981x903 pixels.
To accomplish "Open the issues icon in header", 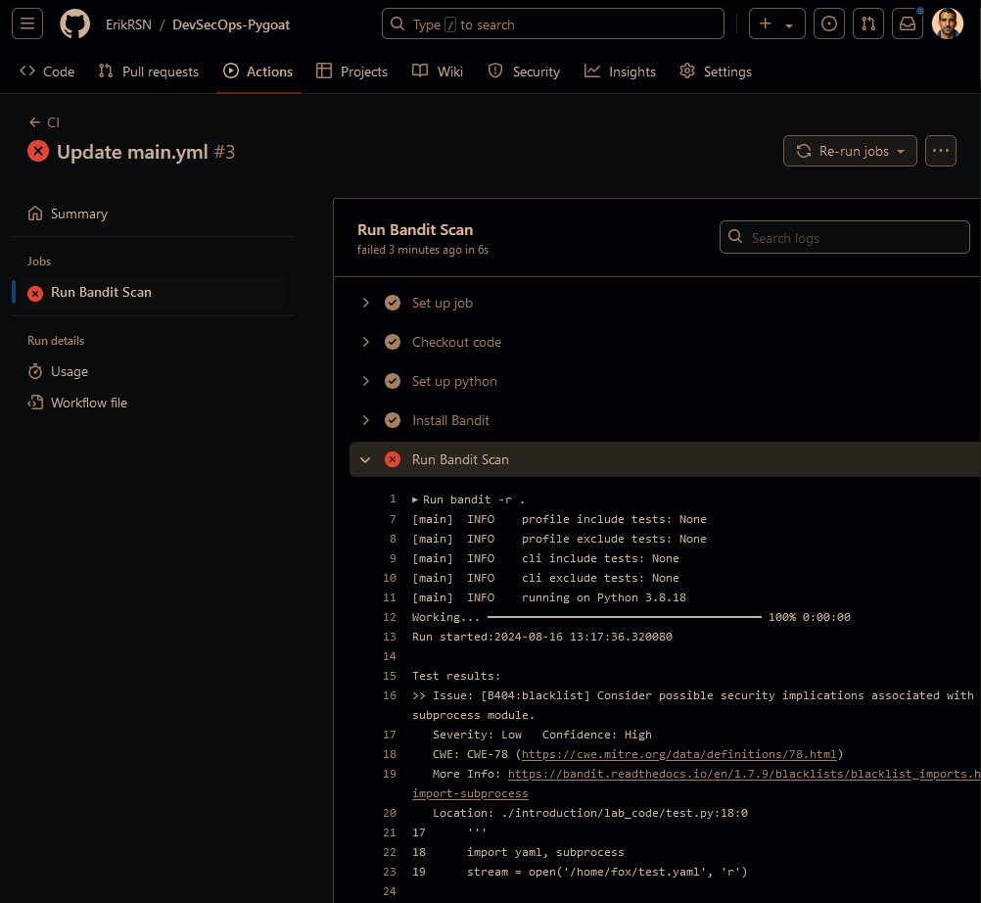I will tap(829, 24).
